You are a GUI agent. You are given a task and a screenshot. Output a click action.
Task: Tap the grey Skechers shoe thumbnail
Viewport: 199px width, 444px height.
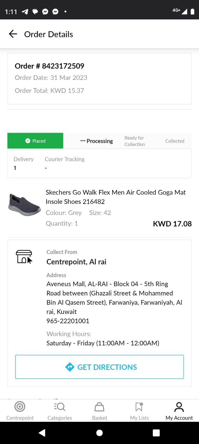point(25,205)
